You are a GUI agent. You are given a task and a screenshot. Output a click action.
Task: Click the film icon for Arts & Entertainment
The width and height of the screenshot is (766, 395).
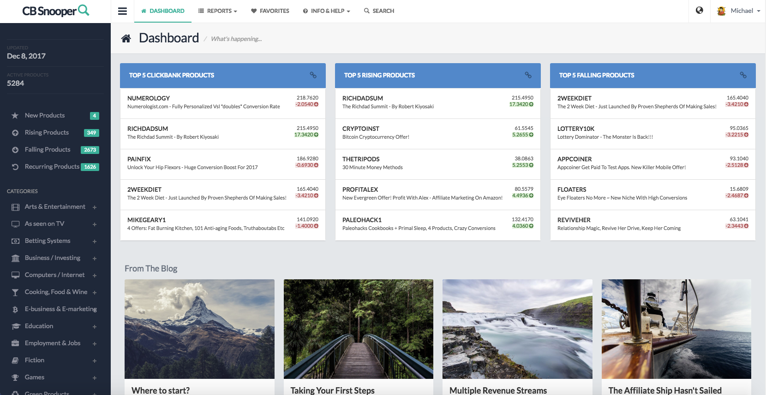(x=15, y=207)
